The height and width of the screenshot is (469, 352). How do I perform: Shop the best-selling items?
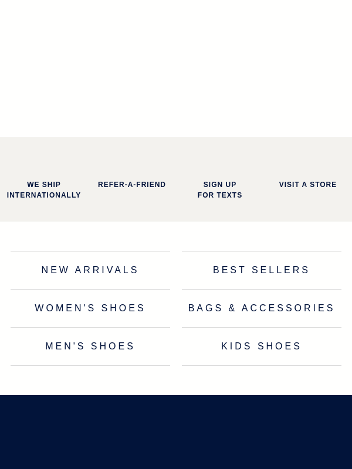(262, 270)
